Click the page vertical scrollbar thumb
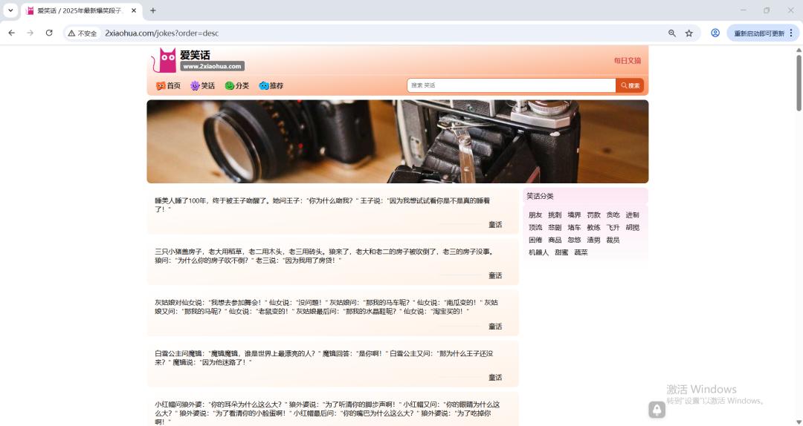 coord(799,82)
